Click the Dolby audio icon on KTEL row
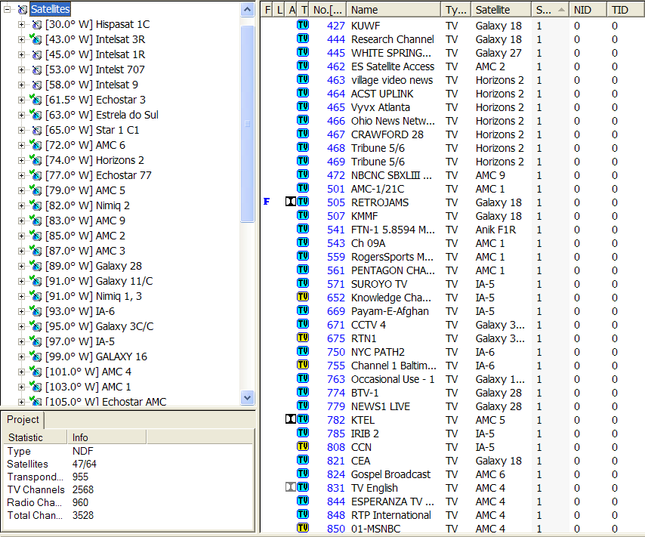Image resolution: width=645 pixels, height=537 pixels. tap(291, 420)
